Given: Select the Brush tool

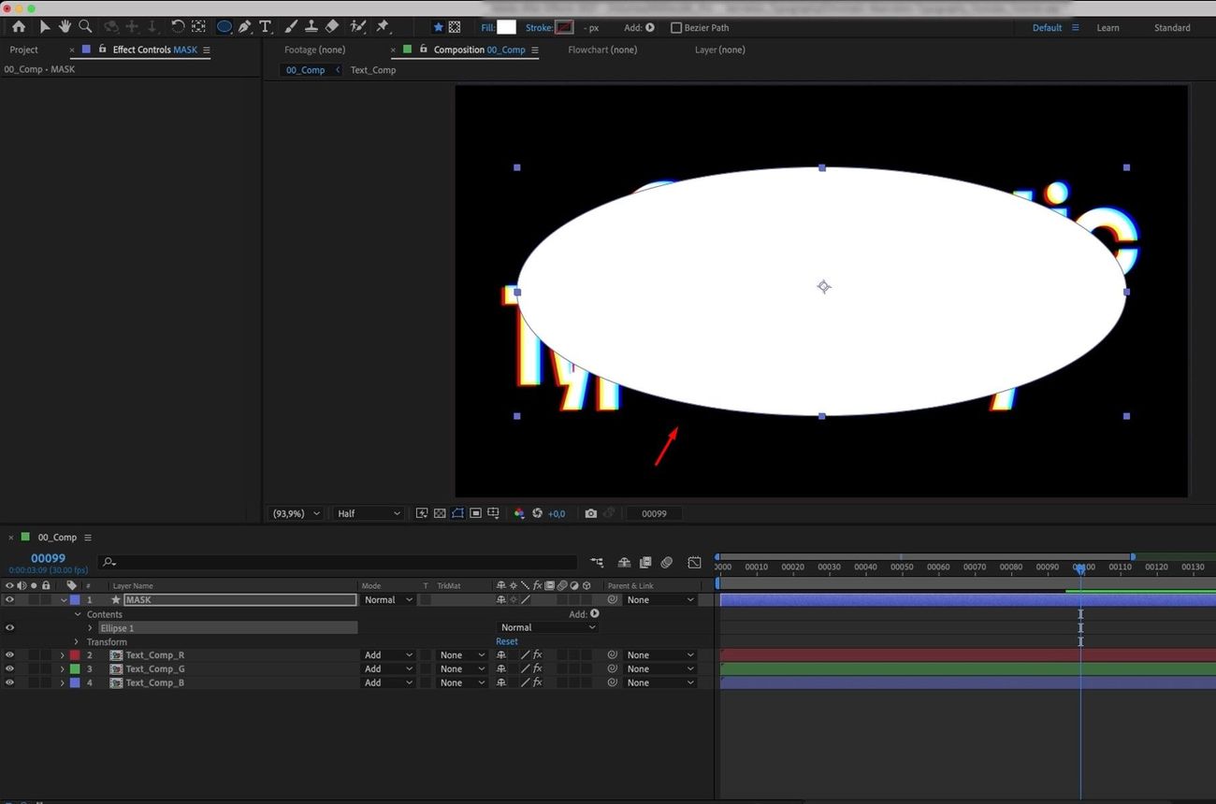Looking at the screenshot, I should (290, 26).
